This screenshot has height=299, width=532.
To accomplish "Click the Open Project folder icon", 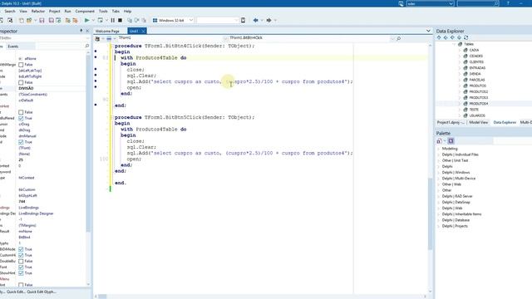I will (29, 20).
